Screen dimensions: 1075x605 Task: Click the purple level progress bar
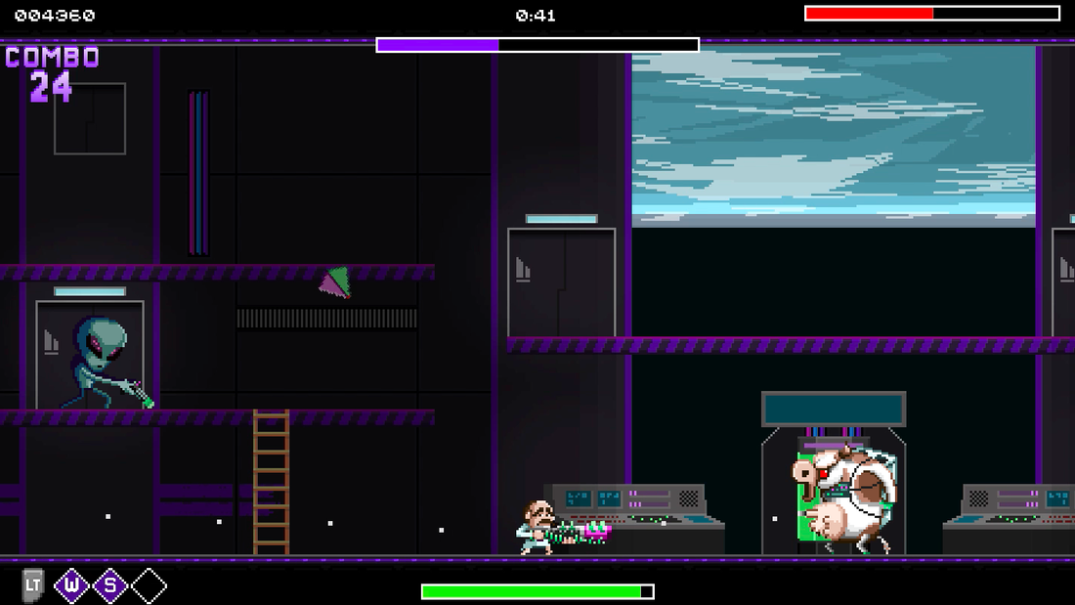[x=537, y=45]
